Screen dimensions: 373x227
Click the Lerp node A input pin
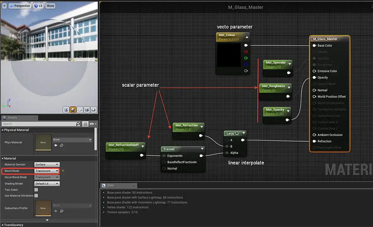pyautogui.click(x=227, y=140)
